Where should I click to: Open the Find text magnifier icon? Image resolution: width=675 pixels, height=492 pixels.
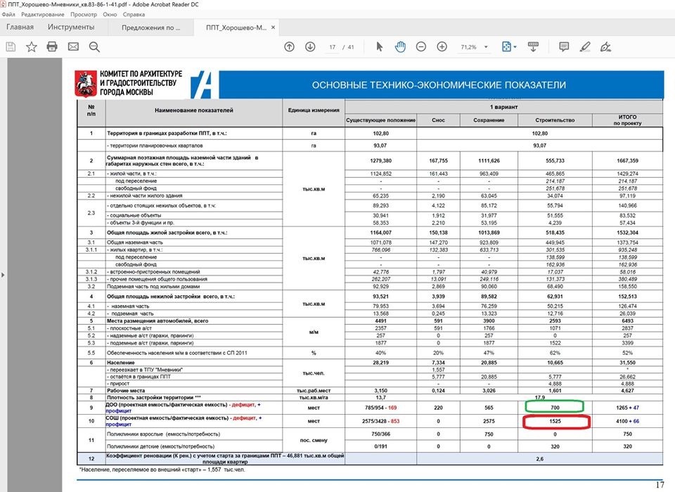[94, 46]
